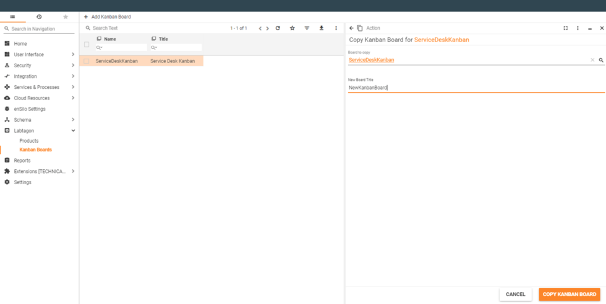The width and height of the screenshot is (606, 304).
Task: Open Products under Labtagon
Action: click(x=29, y=141)
